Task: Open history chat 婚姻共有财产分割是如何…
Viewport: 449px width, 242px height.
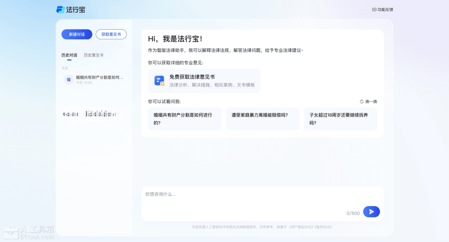Action: [x=99, y=77]
